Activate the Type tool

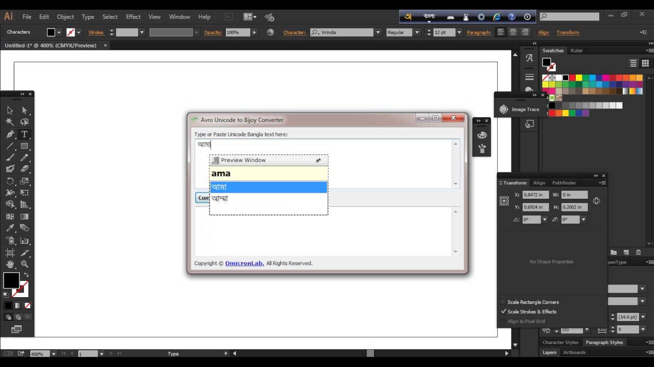(24, 135)
